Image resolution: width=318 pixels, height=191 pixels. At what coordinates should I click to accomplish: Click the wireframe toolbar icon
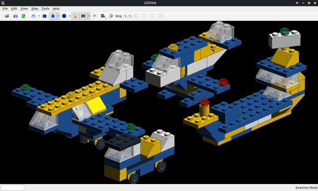(33, 16)
